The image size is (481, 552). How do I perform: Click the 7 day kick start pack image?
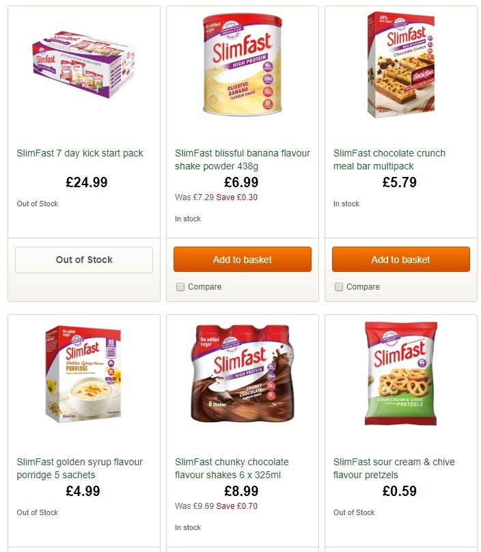(83, 66)
